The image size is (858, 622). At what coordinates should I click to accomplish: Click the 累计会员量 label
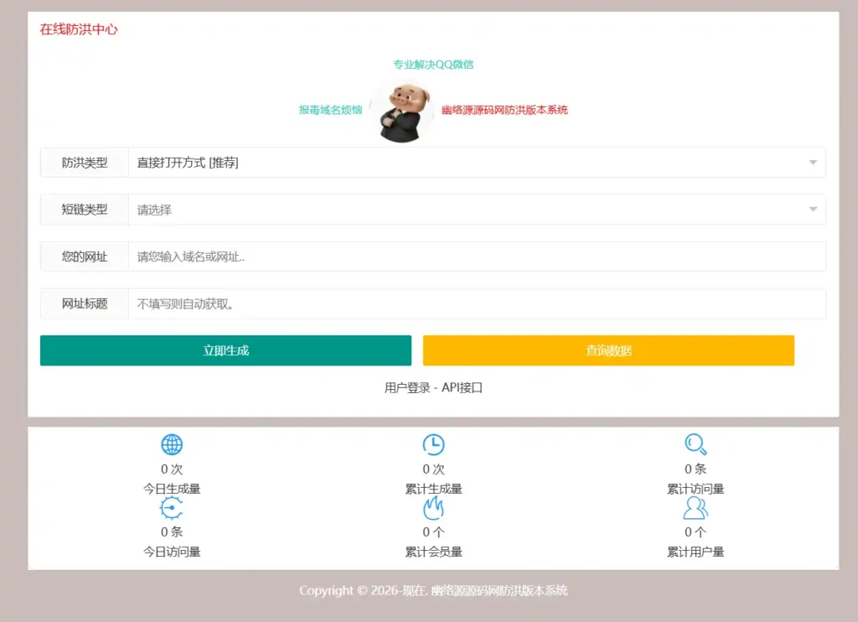pyautogui.click(x=433, y=552)
